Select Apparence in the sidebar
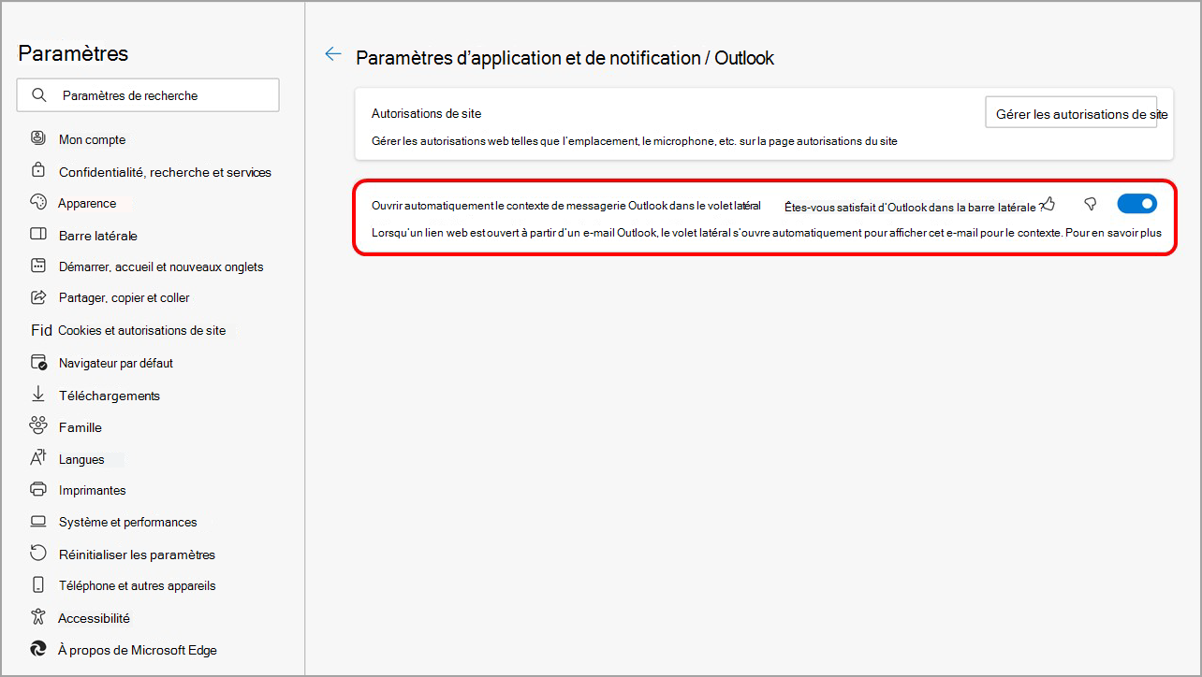This screenshot has width=1202, height=677. click(87, 203)
